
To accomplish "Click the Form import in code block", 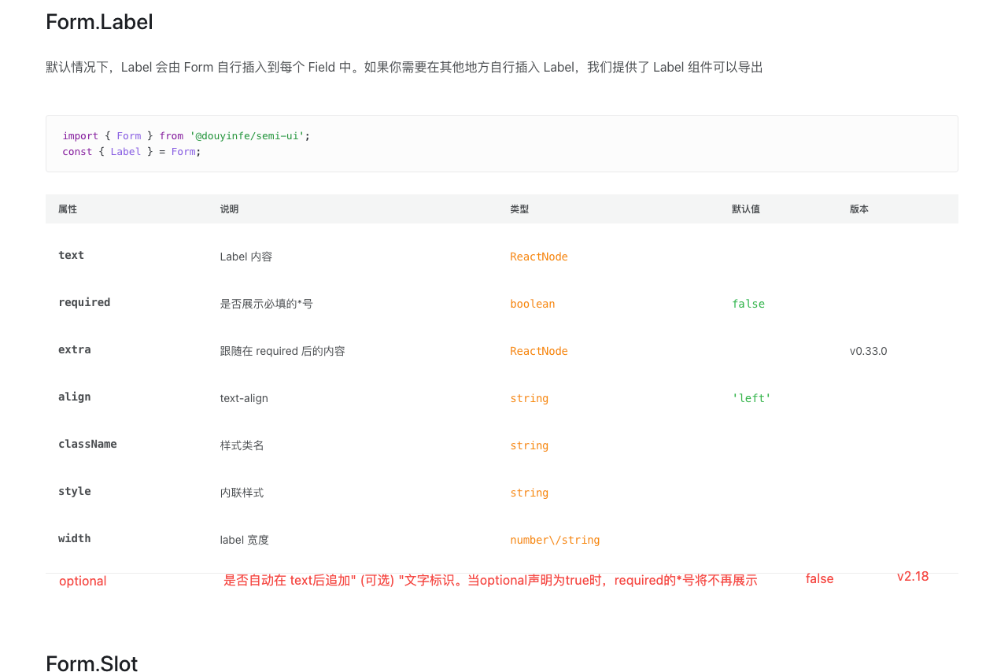I will [128, 135].
